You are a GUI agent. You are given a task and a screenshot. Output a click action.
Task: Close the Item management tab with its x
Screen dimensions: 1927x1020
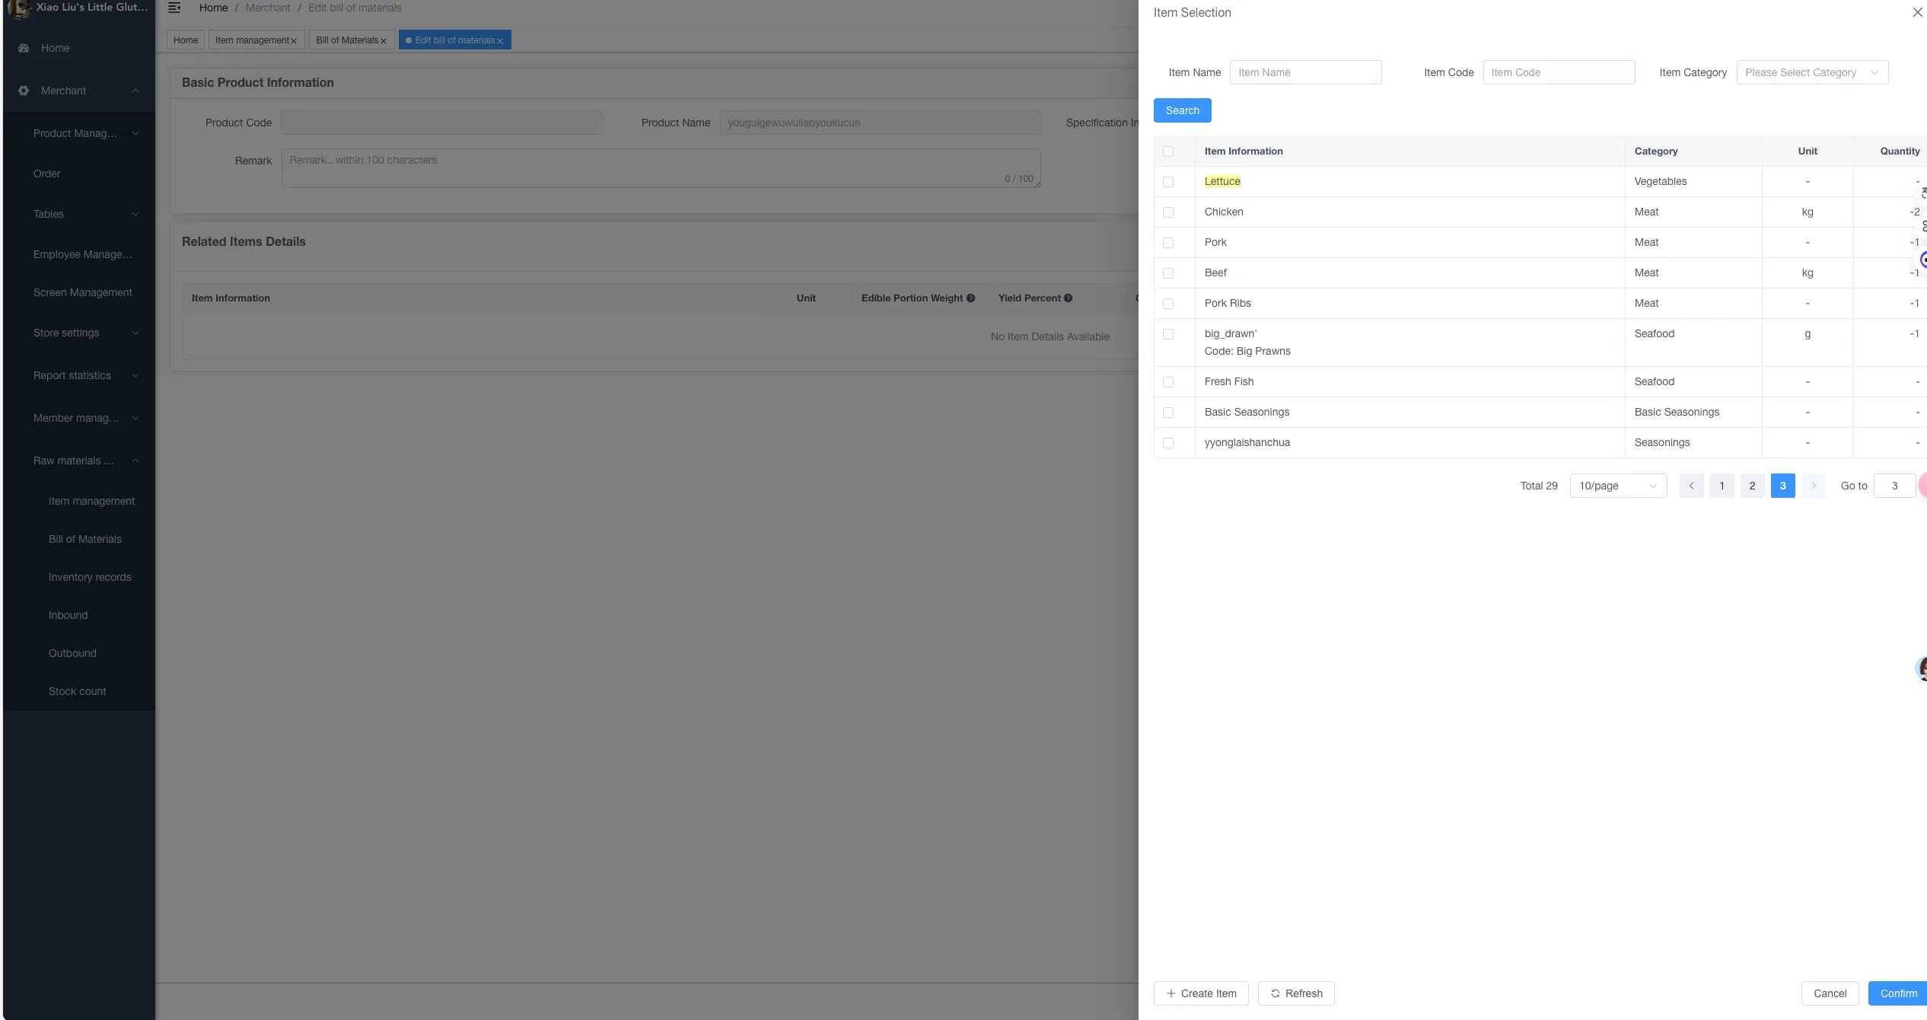(294, 41)
